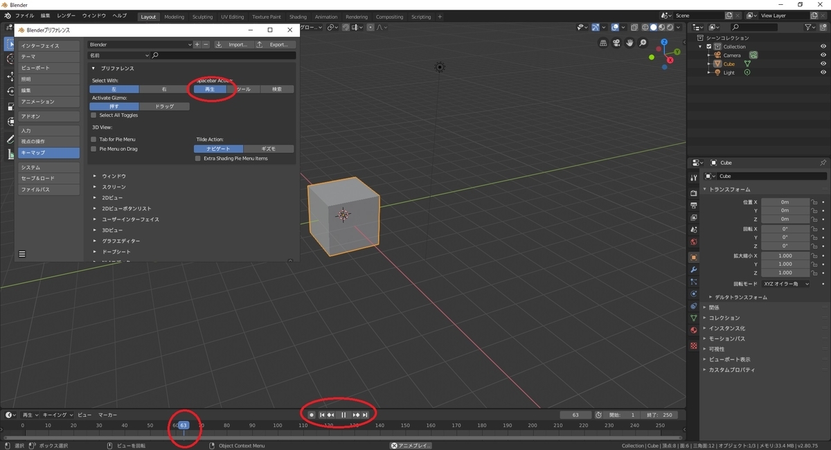Open ファイル menu
Image resolution: width=831 pixels, height=450 pixels.
pyautogui.click(x=24, y=15)
